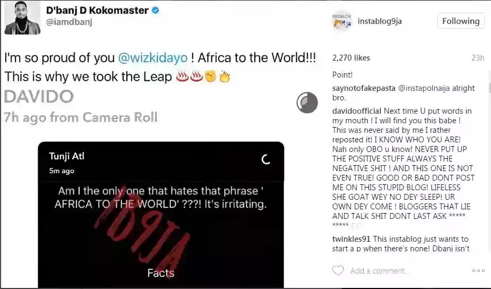This screenshot has width=491, height=289.
Task: Click the loading spinner on Tunji Atl snap
Action: pyautogui.click(x=266, y=159)
